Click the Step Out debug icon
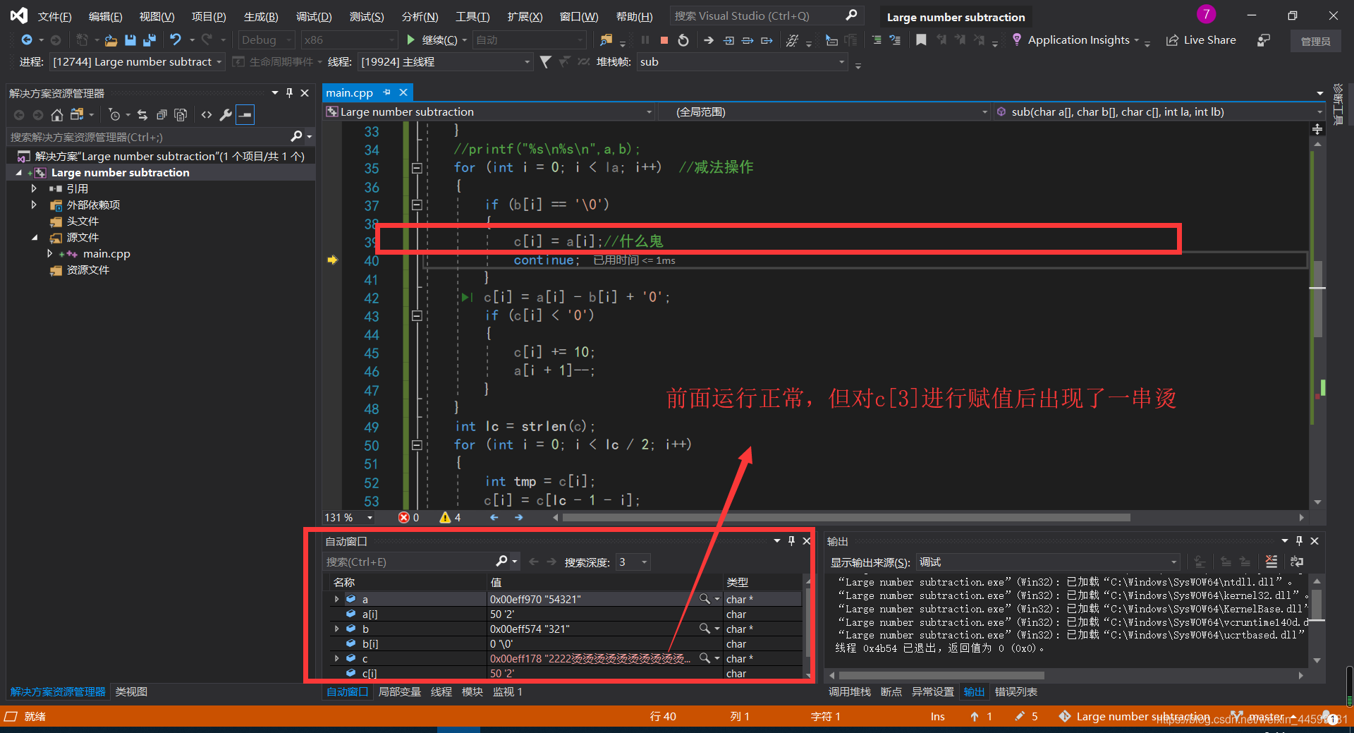 pyautogui.click(x=767, y=40)
